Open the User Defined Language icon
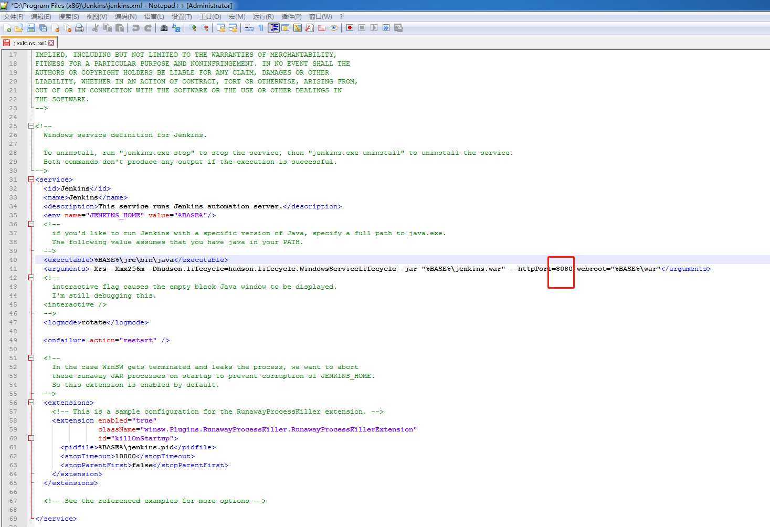770x527 pixels. point(286,28)
